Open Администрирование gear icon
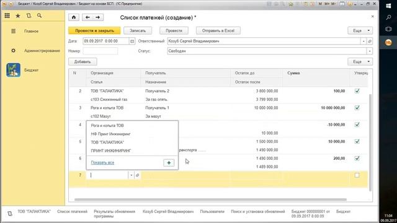This screenshot has height=223, width=397. coord(14,51)
